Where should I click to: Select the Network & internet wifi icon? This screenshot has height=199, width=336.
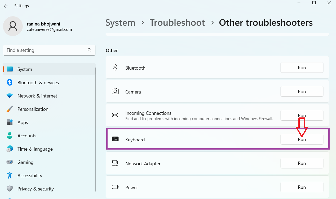coord(10,96)
